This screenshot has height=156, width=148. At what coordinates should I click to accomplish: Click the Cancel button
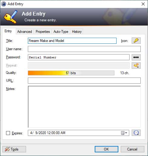(x=132, y=149)
